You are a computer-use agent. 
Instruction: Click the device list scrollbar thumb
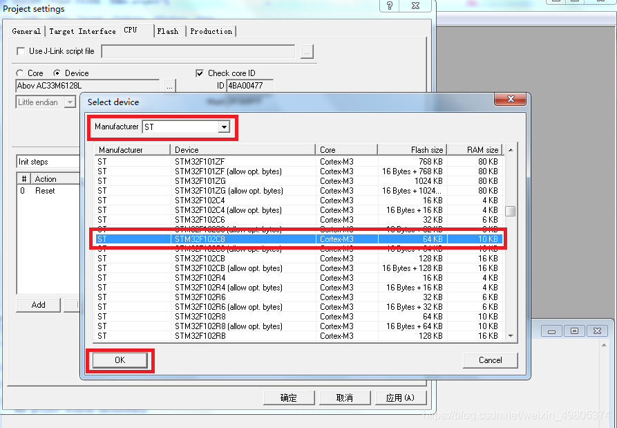coord(511,211)
